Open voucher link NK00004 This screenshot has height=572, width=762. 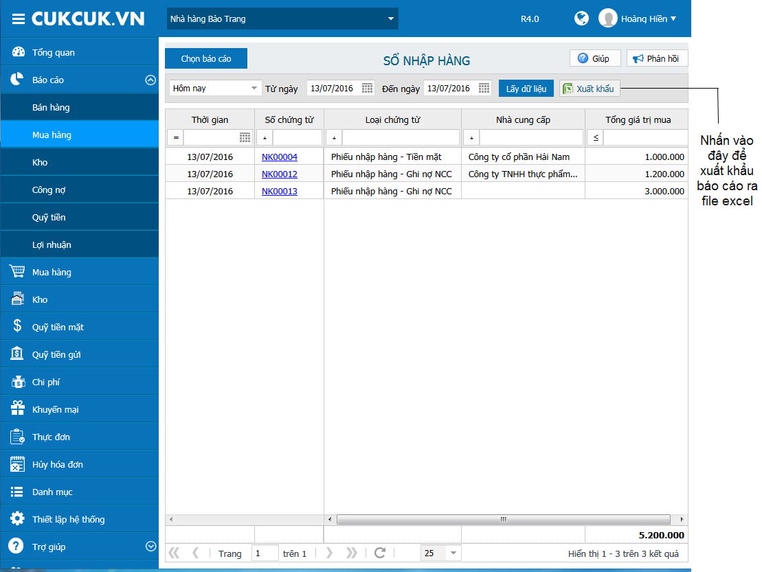click(280, 157)
